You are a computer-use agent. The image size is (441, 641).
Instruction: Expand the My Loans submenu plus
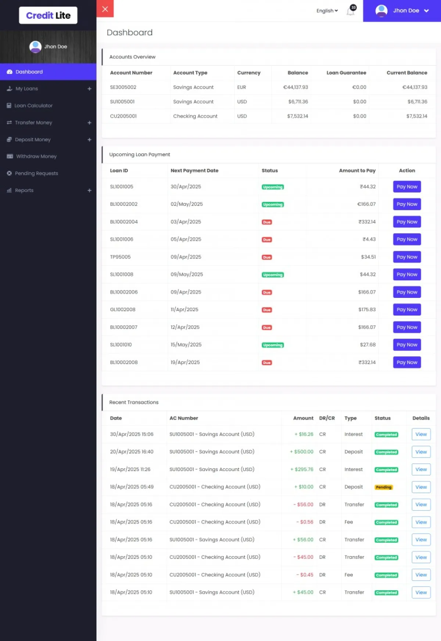click(x=89, y=89)
